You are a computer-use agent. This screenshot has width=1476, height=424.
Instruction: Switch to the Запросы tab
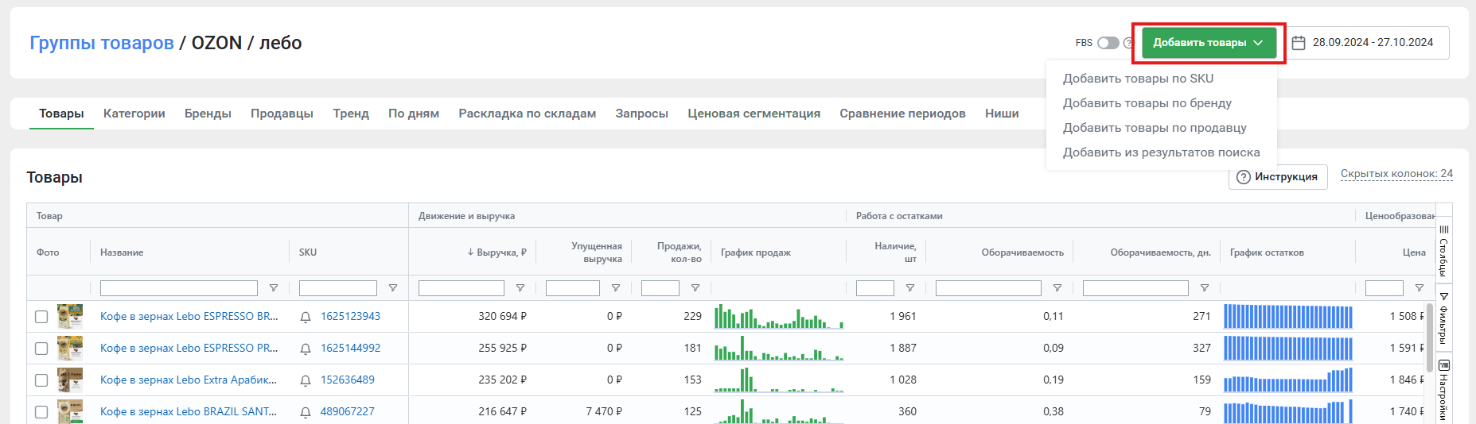(641, 114)
